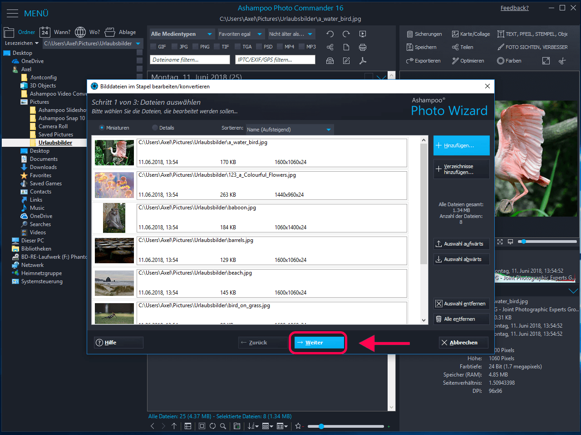Click the Abbrechen button
Viewport: 581px width, 435px height.
pos(463,343)
